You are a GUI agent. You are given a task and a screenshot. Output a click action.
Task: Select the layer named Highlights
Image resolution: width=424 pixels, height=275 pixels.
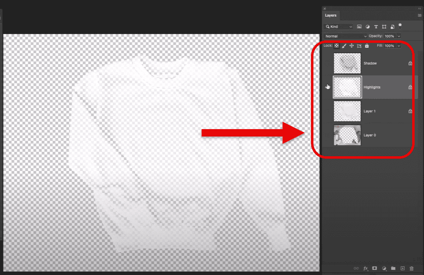click(372, 87)
